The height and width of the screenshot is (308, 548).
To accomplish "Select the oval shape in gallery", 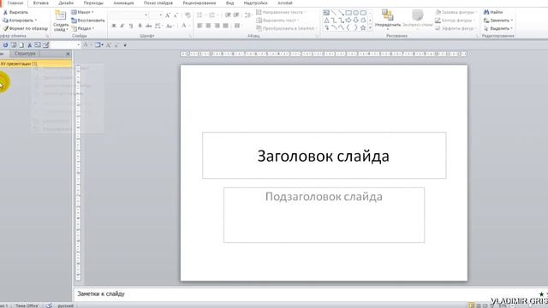I will point(356,13).
